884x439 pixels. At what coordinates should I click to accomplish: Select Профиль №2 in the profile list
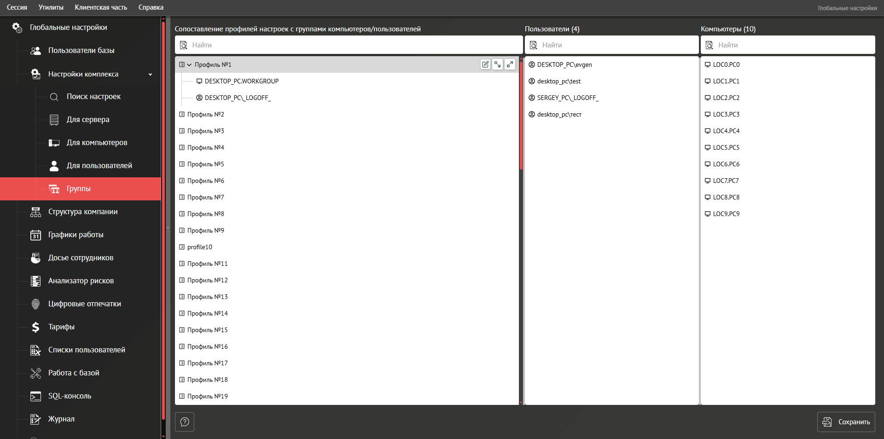pos(205,115)
